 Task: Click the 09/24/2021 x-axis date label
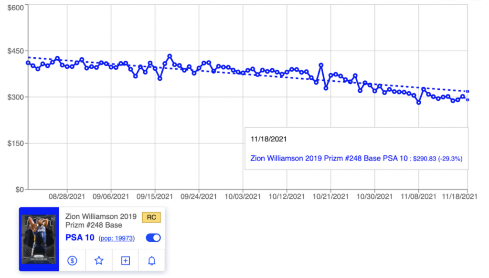pyautogui.click(x=199, y=197)
